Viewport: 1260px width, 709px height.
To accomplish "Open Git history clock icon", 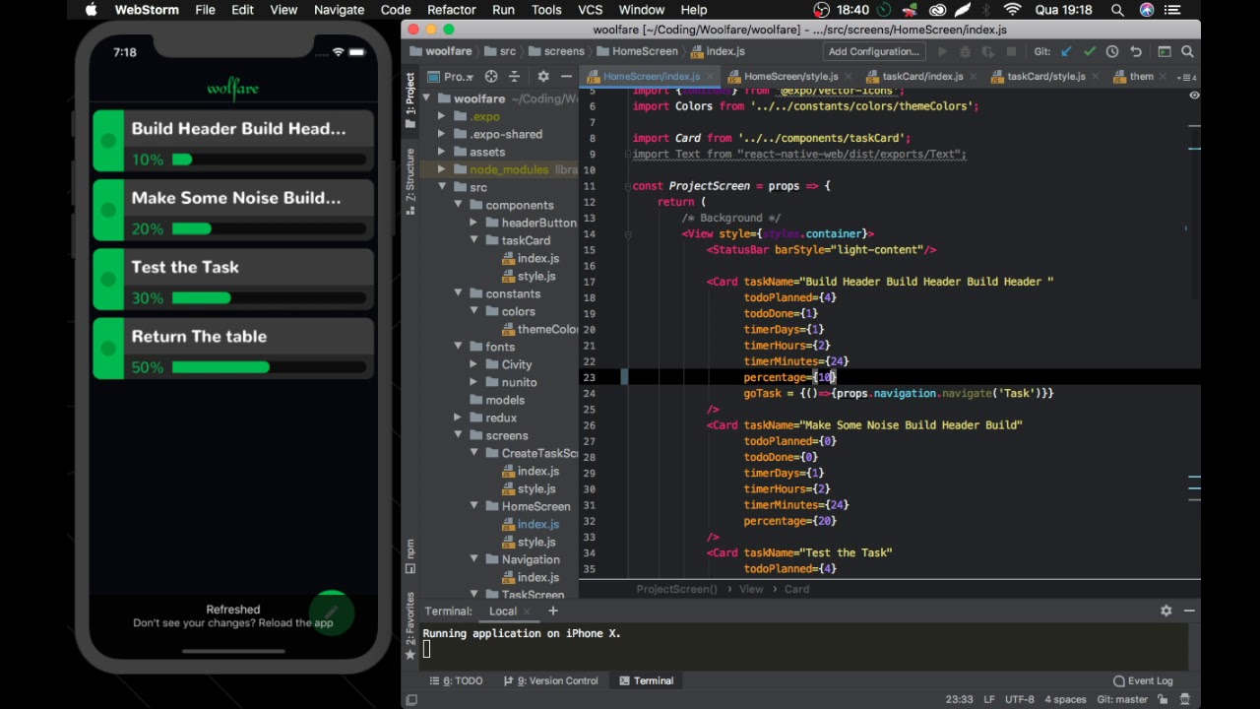I will [1112, 51].
